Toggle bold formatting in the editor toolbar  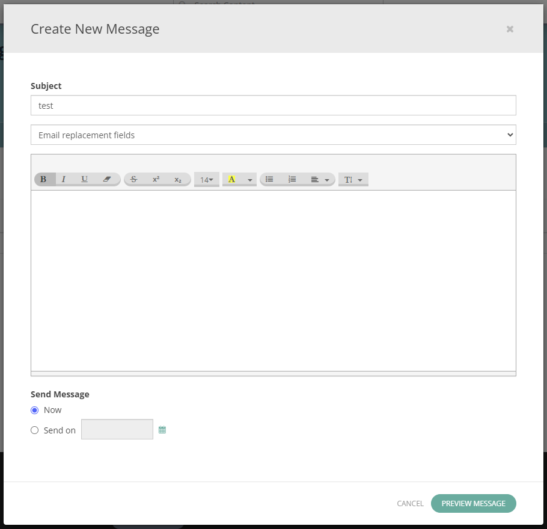coord(43,179)
